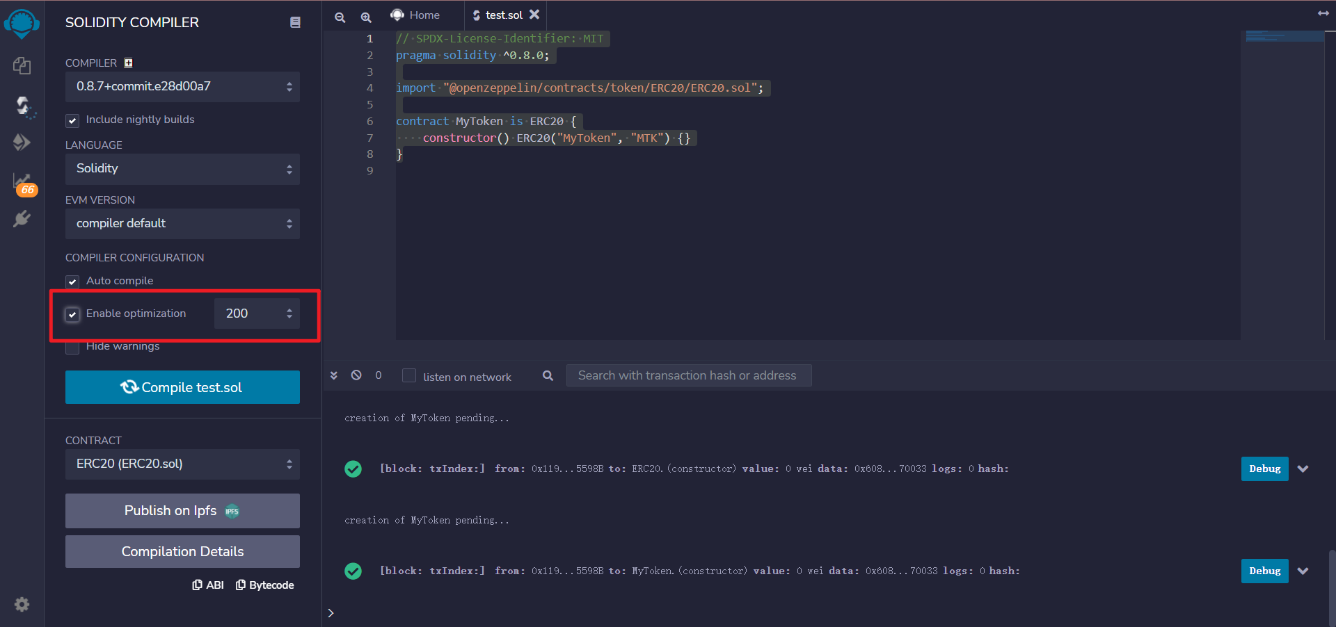
Task: Open the compiler version dropdown
Action: coord(182,87)
